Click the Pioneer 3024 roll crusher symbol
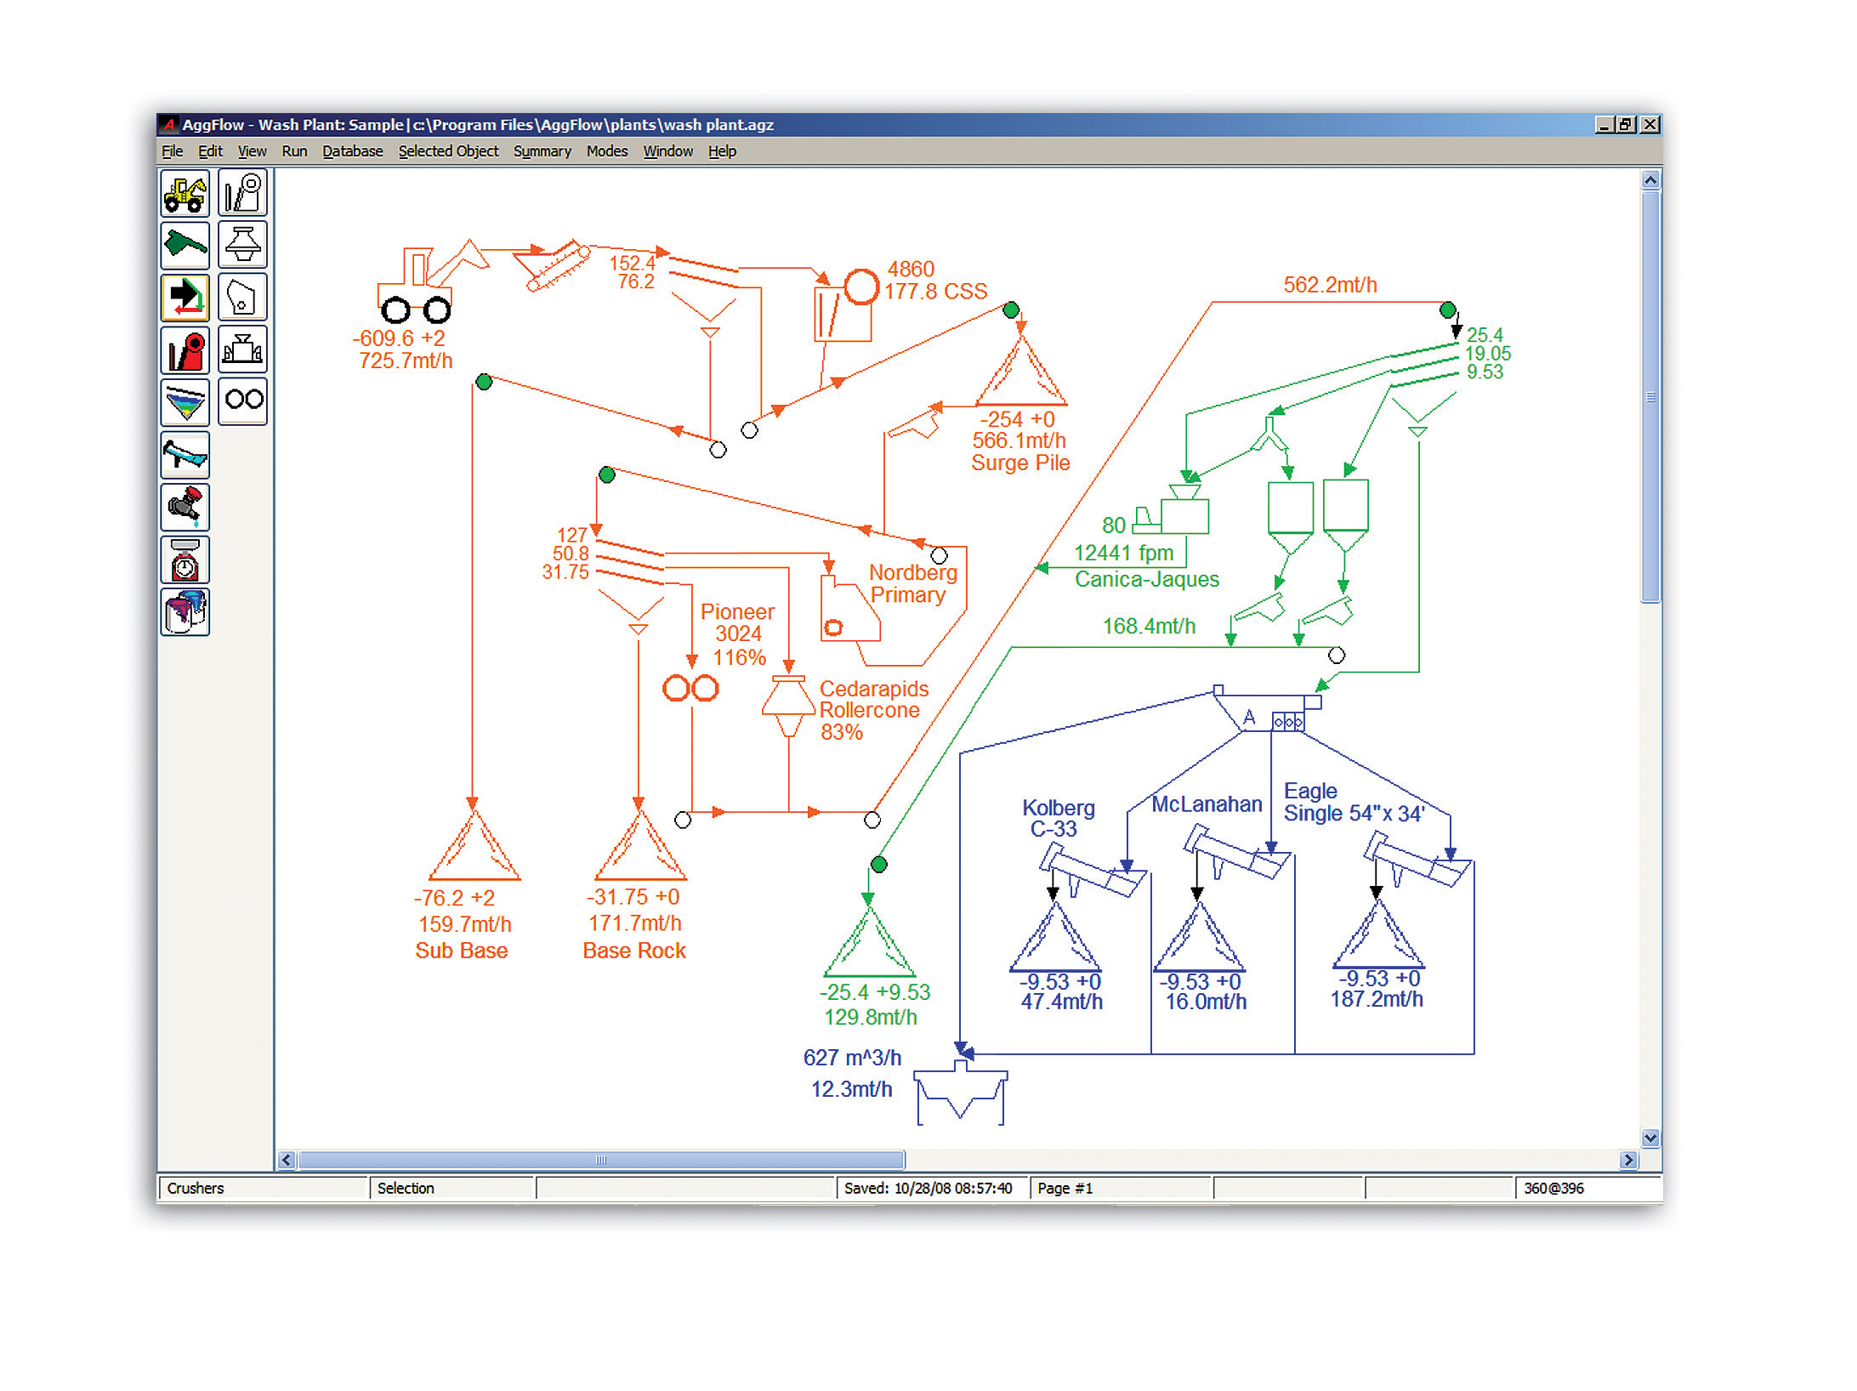1857x1391 pixels. [690, 688]
